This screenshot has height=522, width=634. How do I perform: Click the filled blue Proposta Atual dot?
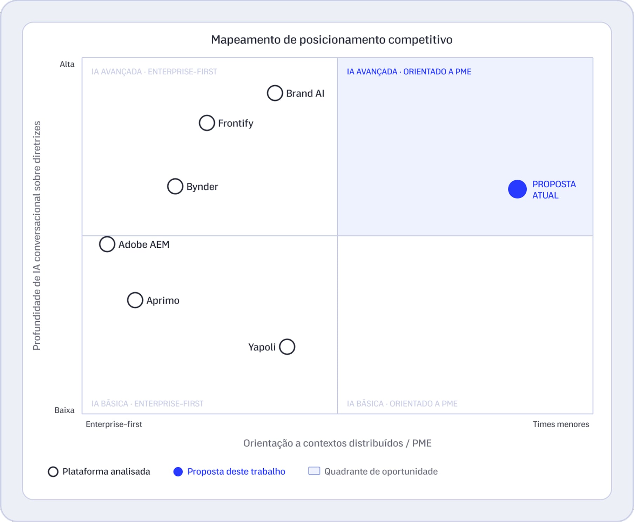point(518,189)
